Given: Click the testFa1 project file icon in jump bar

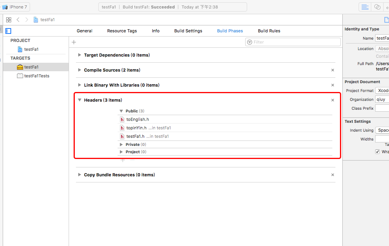Looking at the screenshot, I should (36, 20).
